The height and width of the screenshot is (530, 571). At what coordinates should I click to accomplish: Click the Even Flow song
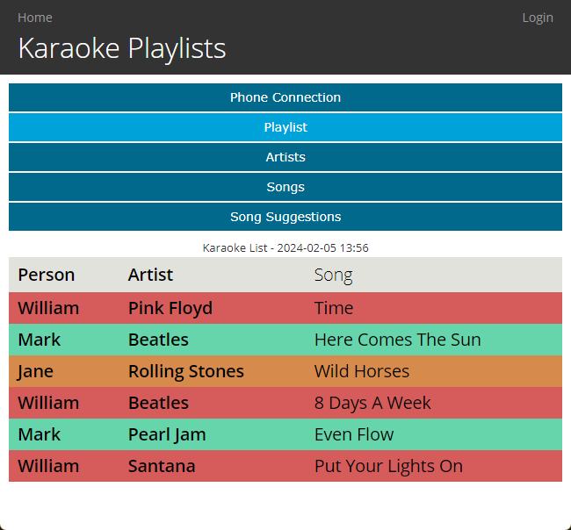354,434
